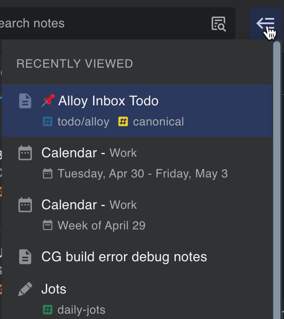Open Calendar for Tuesday, Apr 30 - Friday, May 3
This screenshot has width=284, height=319.
[x=137, y=163]
